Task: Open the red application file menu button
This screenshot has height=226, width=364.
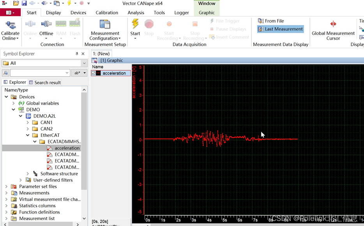Action: [x=10, y=12]
